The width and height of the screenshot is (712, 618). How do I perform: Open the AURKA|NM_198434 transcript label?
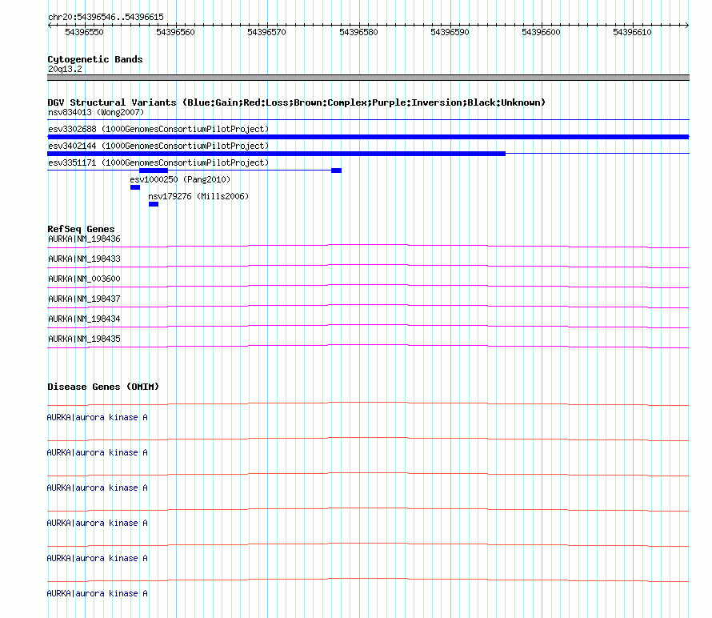(85, 319)
